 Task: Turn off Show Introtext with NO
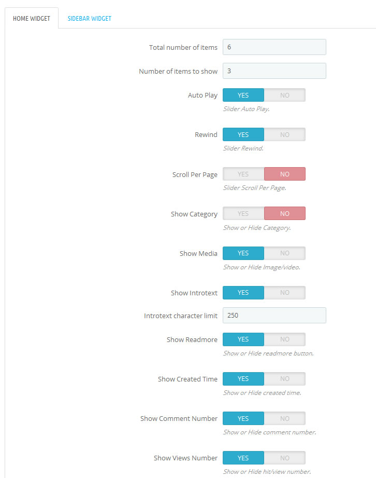(285, 292)
